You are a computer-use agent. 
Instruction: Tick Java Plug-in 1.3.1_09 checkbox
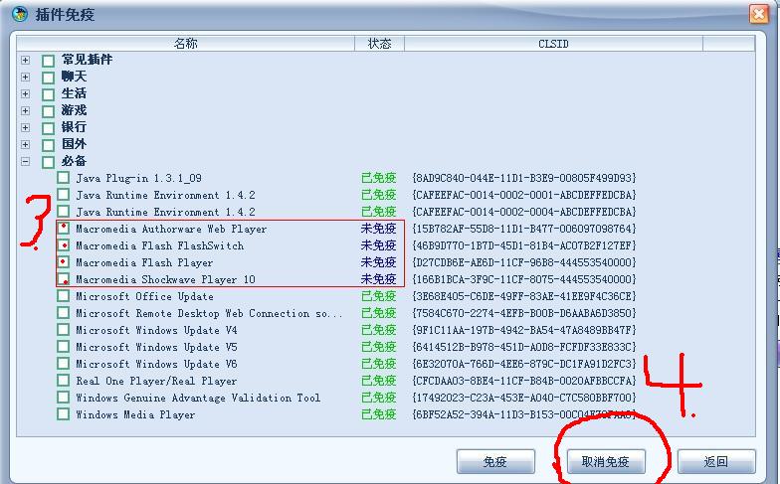coord(64,177)
